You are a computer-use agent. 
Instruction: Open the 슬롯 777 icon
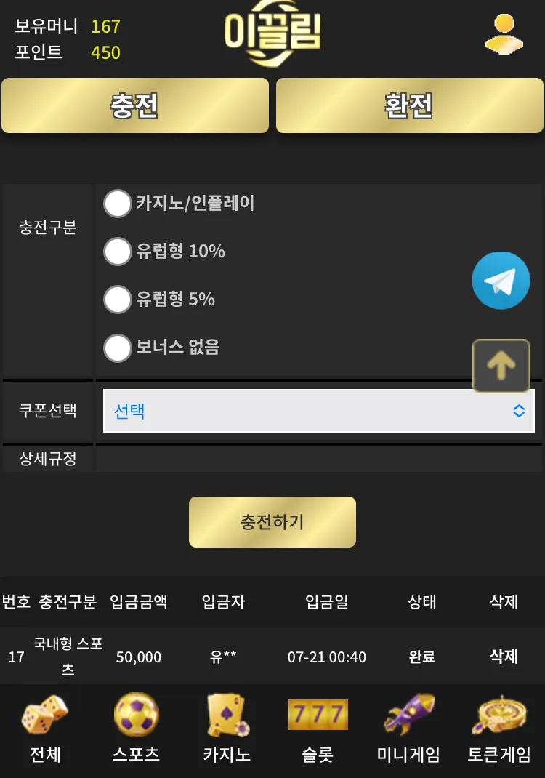tap(318, 715)
